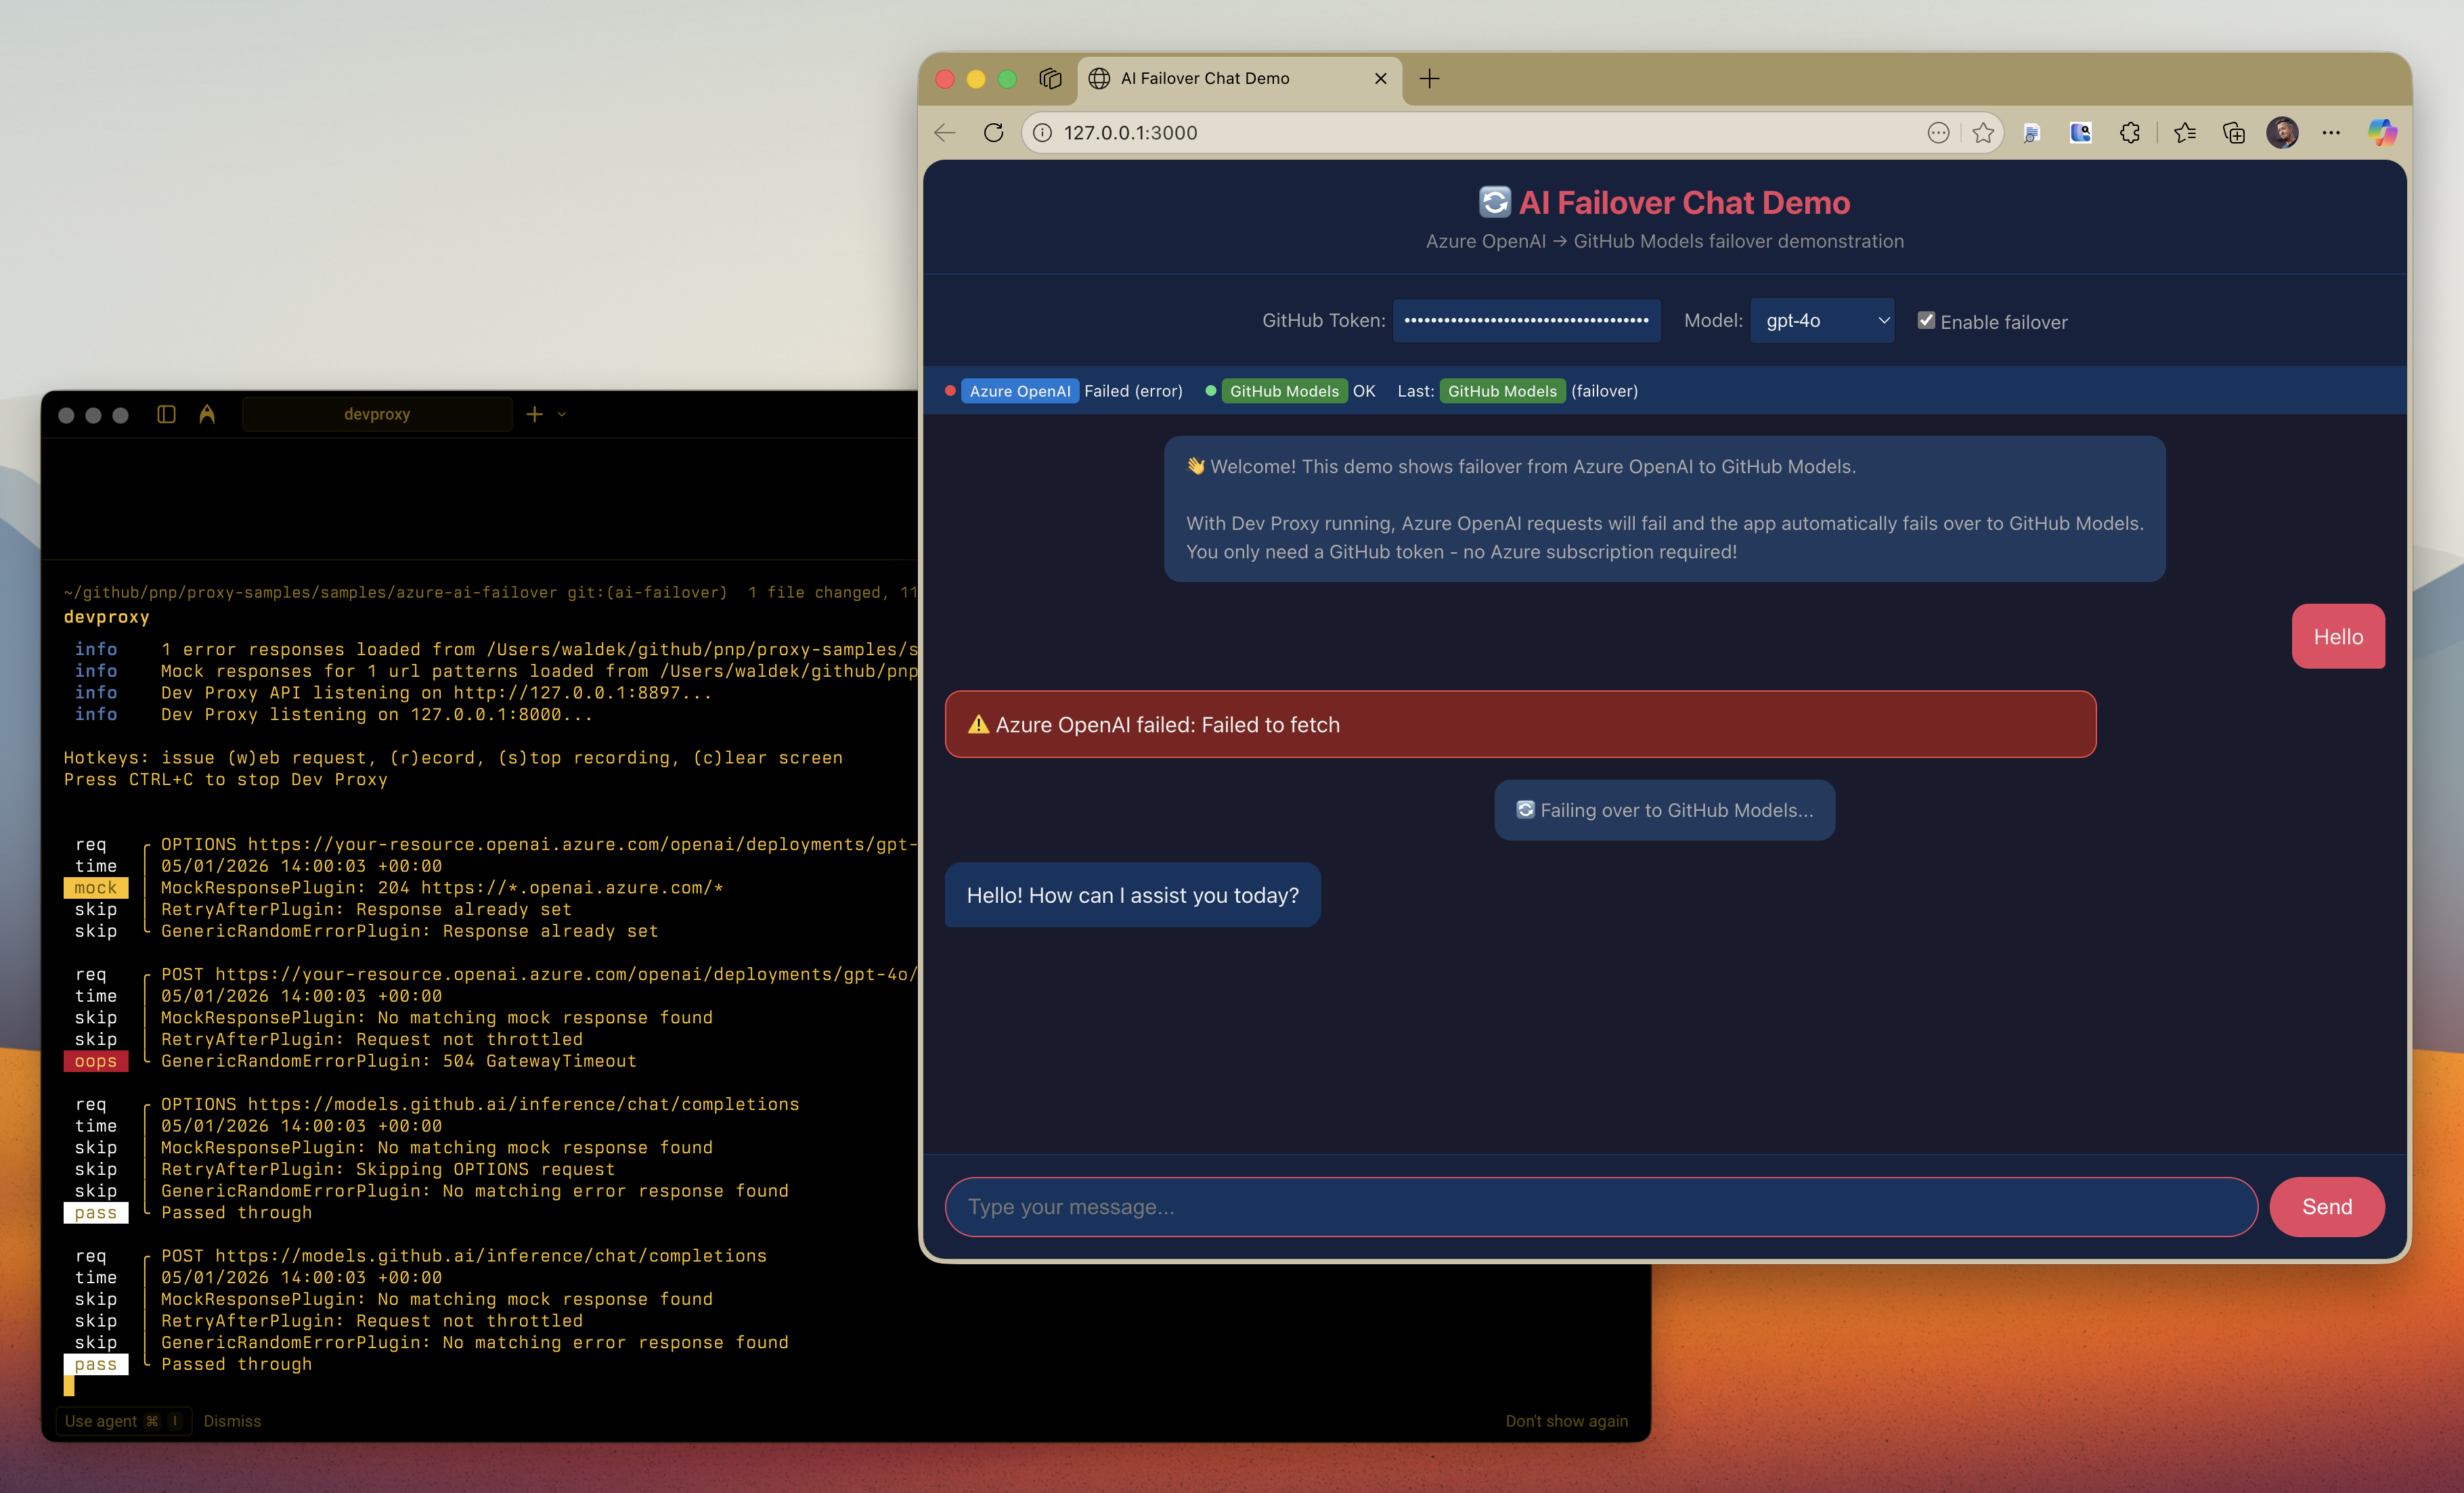
Task: Click the Send button
Action: [x=2326, y=1206]
